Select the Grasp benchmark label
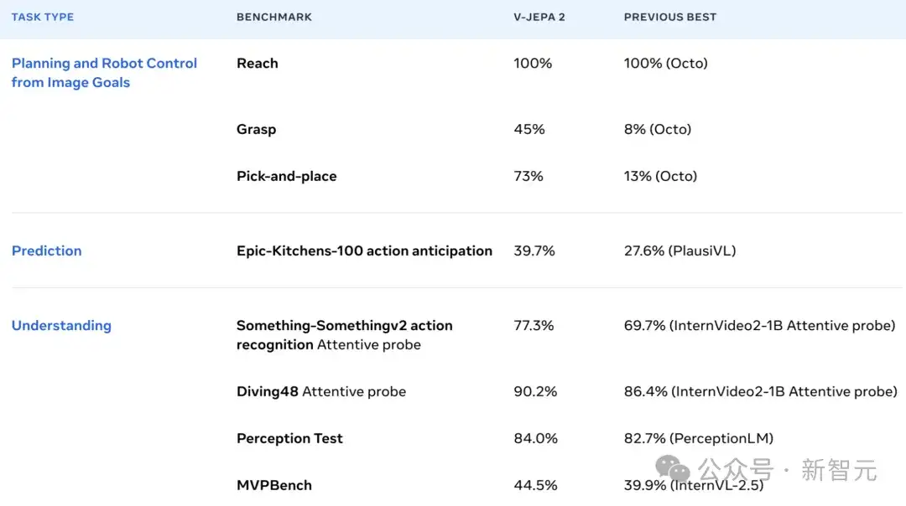The height and width of the screenshot is (506, 906). 256,129
